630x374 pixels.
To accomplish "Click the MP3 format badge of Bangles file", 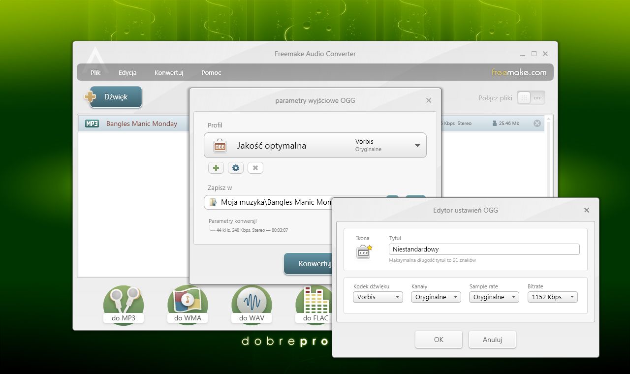I will tap(92, 124).
